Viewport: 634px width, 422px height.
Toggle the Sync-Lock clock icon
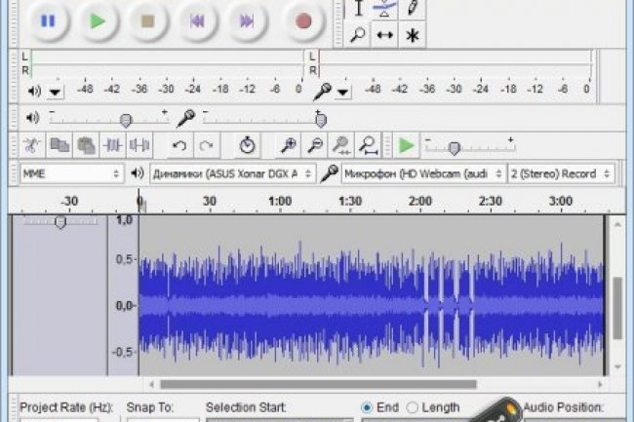[x=248, y=145]
